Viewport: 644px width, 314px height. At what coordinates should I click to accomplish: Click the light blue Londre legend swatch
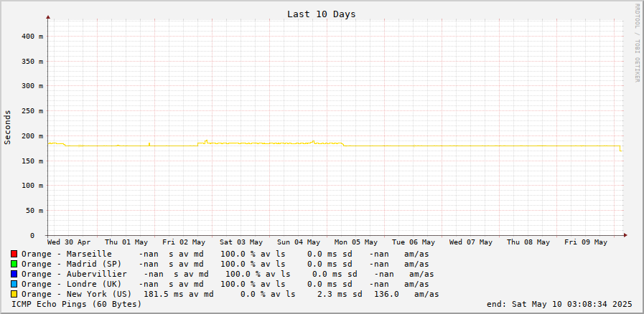pos(14,284)
